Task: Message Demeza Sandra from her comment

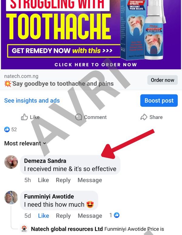Action: click(90, 180)
